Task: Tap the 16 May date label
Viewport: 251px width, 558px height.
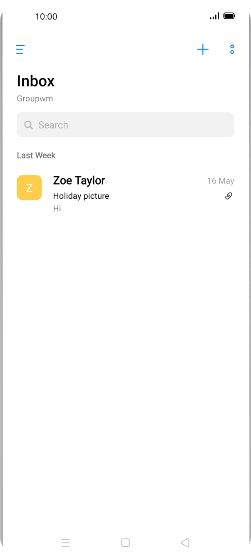Action: coord(221,181)
